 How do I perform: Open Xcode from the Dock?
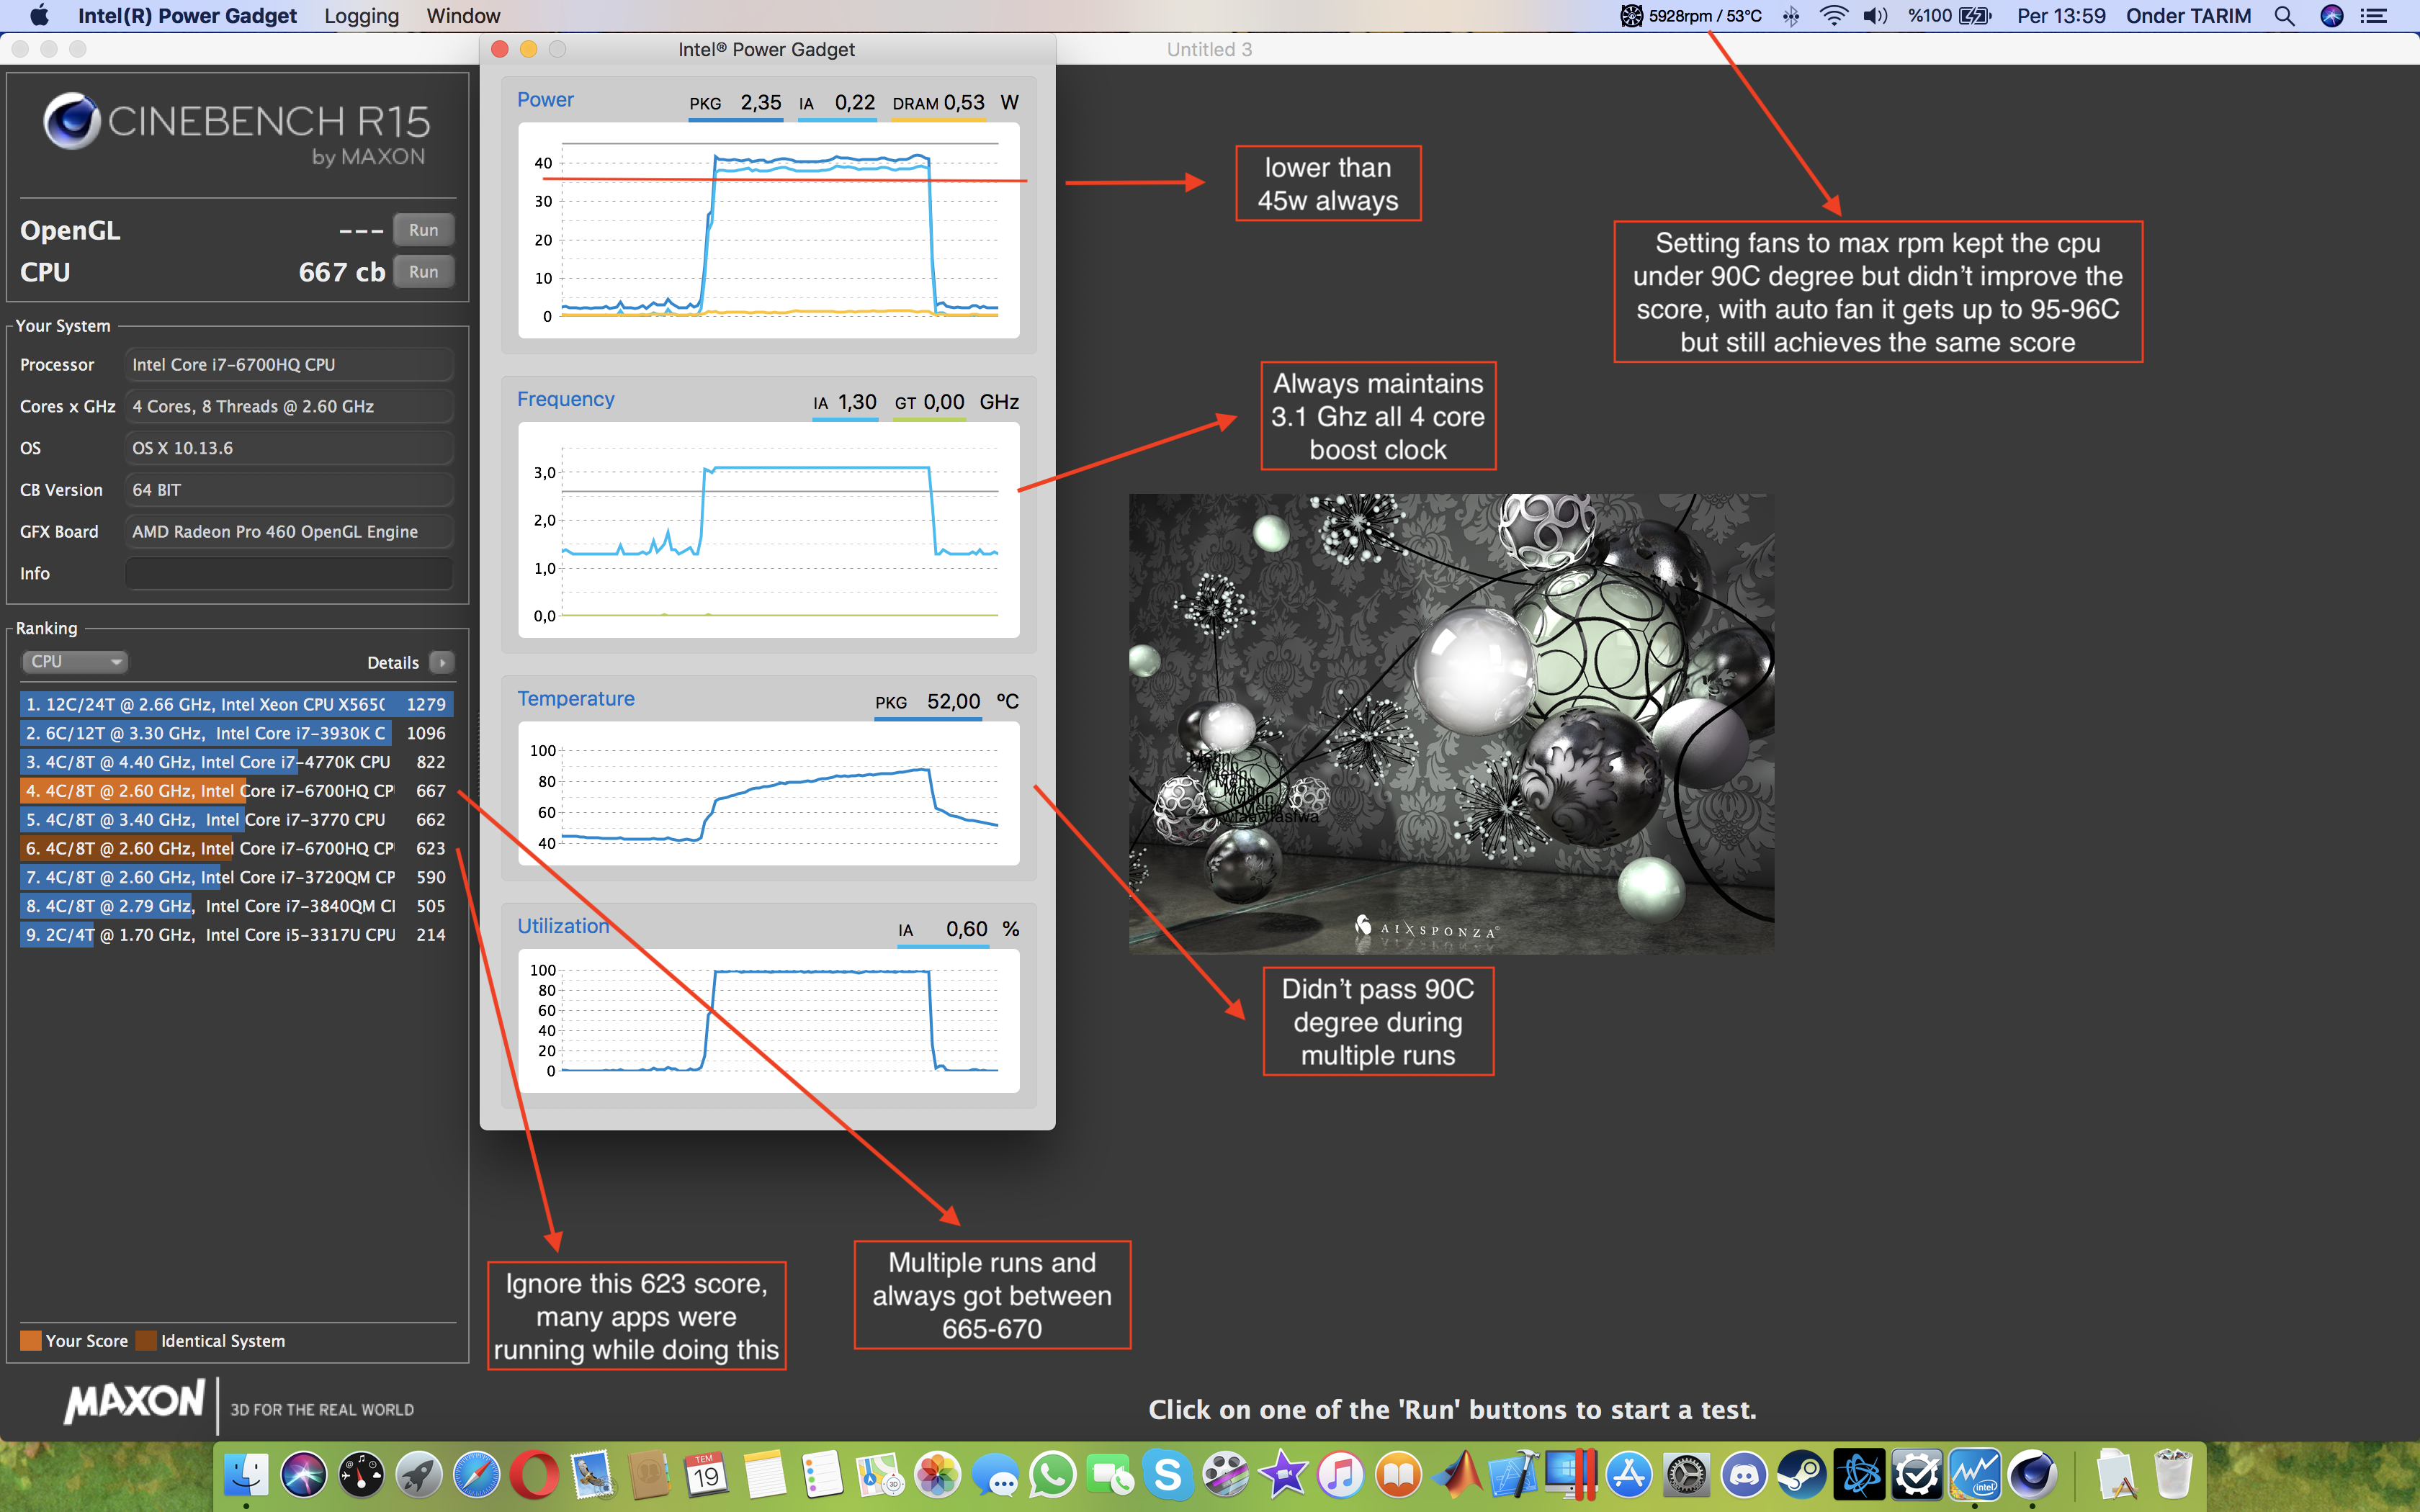click(x=1514, y=1475)
